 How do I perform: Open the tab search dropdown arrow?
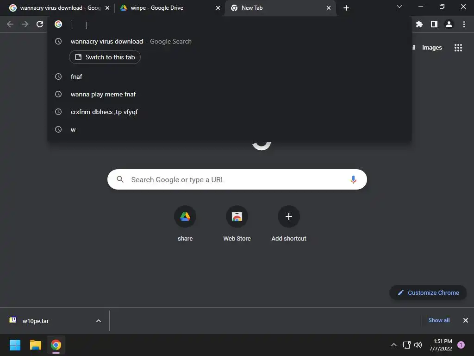click(399, 6)
